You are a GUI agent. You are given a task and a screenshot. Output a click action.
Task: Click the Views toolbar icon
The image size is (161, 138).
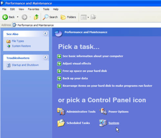(x=84, y=17)
